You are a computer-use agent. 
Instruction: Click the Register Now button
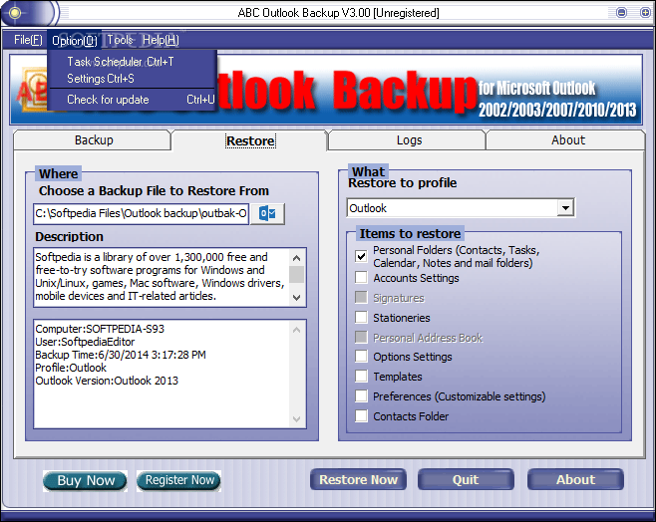pyautogui.click(x=179, y=480)
